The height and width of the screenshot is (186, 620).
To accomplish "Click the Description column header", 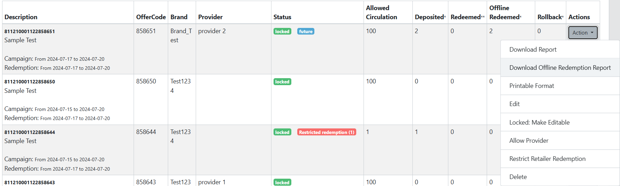I will (21, 17).
